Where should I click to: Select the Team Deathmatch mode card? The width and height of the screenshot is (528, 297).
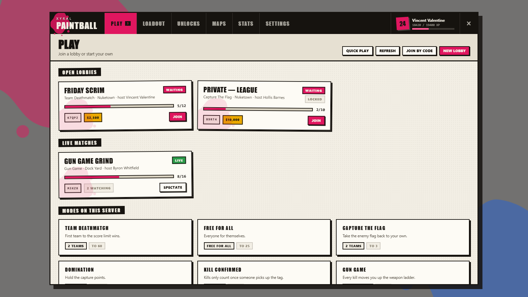tap(125, 237)
